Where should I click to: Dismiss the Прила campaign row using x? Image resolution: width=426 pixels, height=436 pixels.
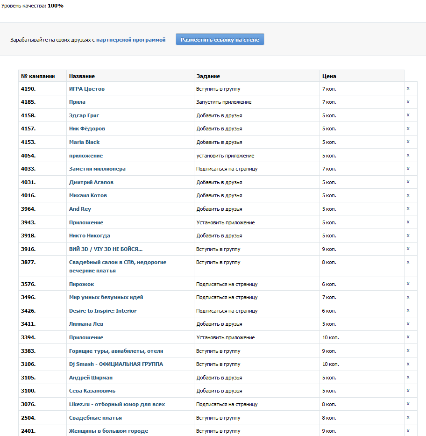(408, 102)
